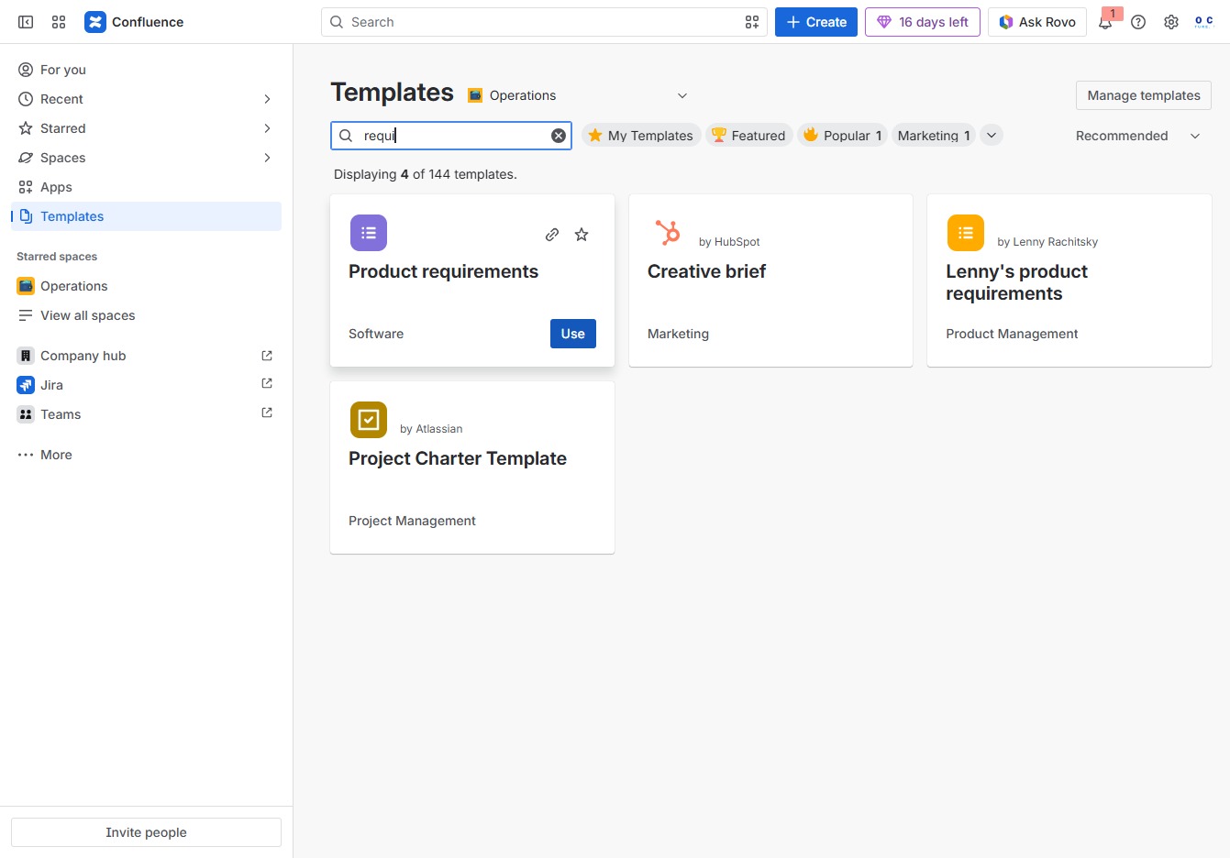Click the Operations space icon in the space selector
The height and width of the screenshot is (858, 1230).
(475, 95)
